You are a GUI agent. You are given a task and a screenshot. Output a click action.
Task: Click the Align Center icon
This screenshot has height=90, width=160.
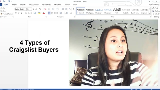coord(52,13)
